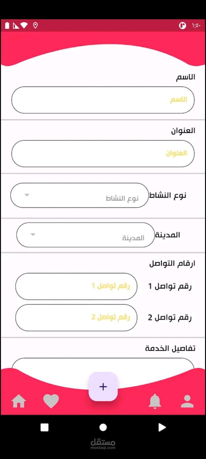206x459 pixels.
Task: Open the home icon in bottom navigation
Action: click(x=19, y=401)
